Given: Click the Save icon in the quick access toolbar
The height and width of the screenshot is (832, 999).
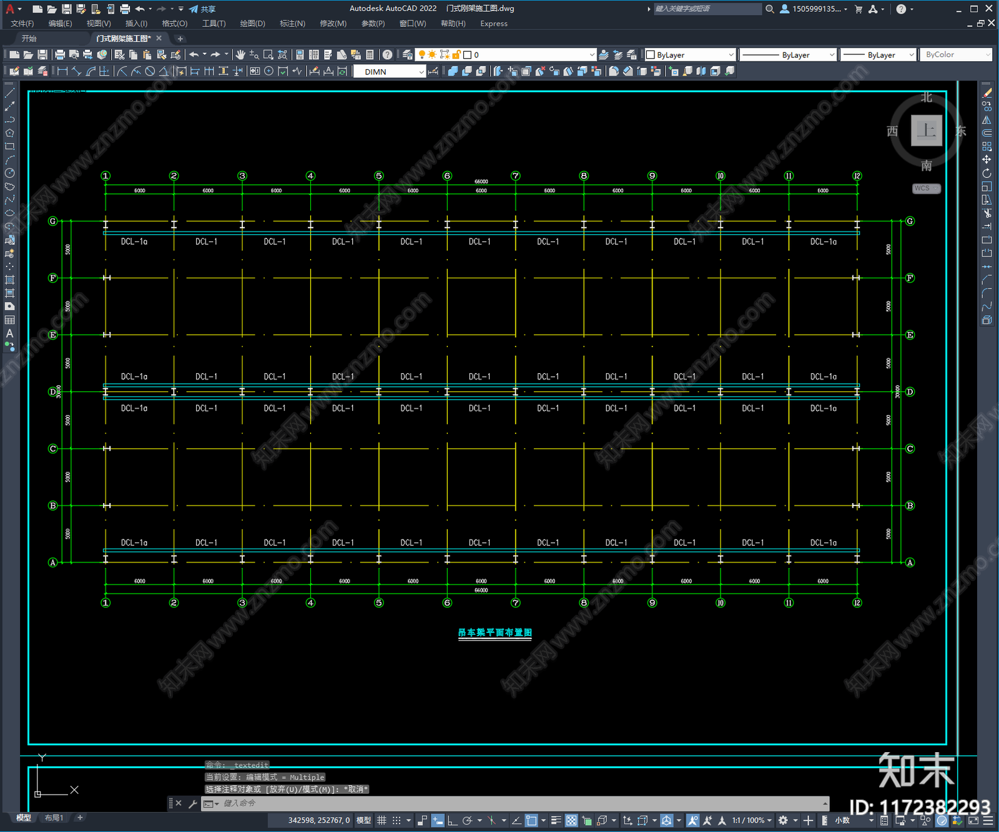Looking at the screenshot, I should click(66, 9).
